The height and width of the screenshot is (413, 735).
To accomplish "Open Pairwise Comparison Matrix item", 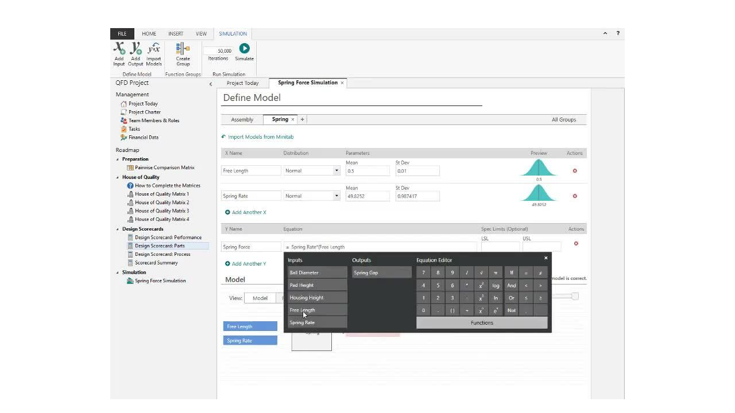I will tap(161, 167).
